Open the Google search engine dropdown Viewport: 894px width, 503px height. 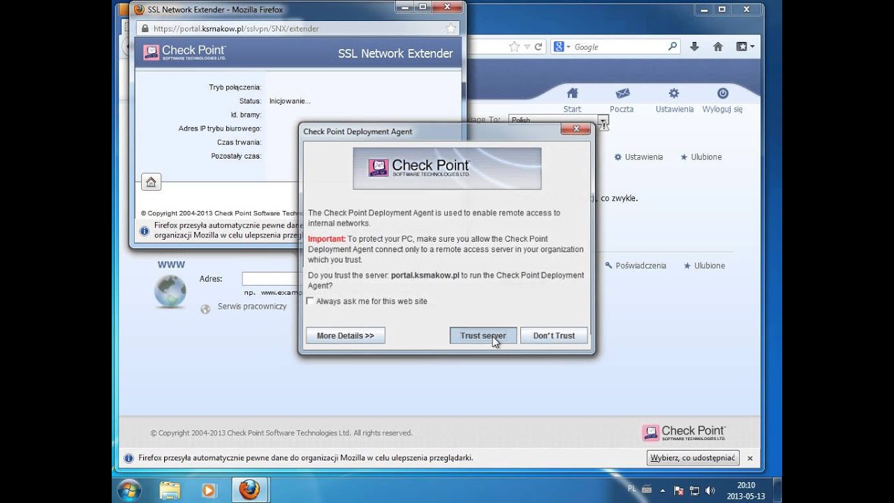click(562, 47)
